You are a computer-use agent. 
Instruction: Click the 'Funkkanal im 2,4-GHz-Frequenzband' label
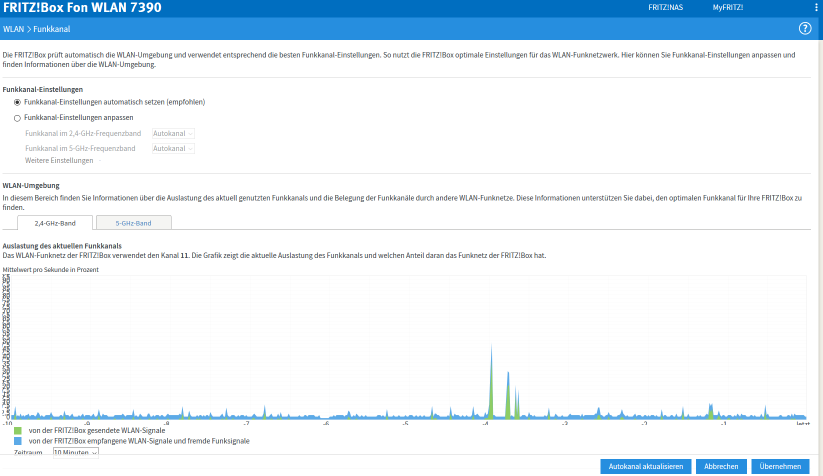click(x=83, y=133)
